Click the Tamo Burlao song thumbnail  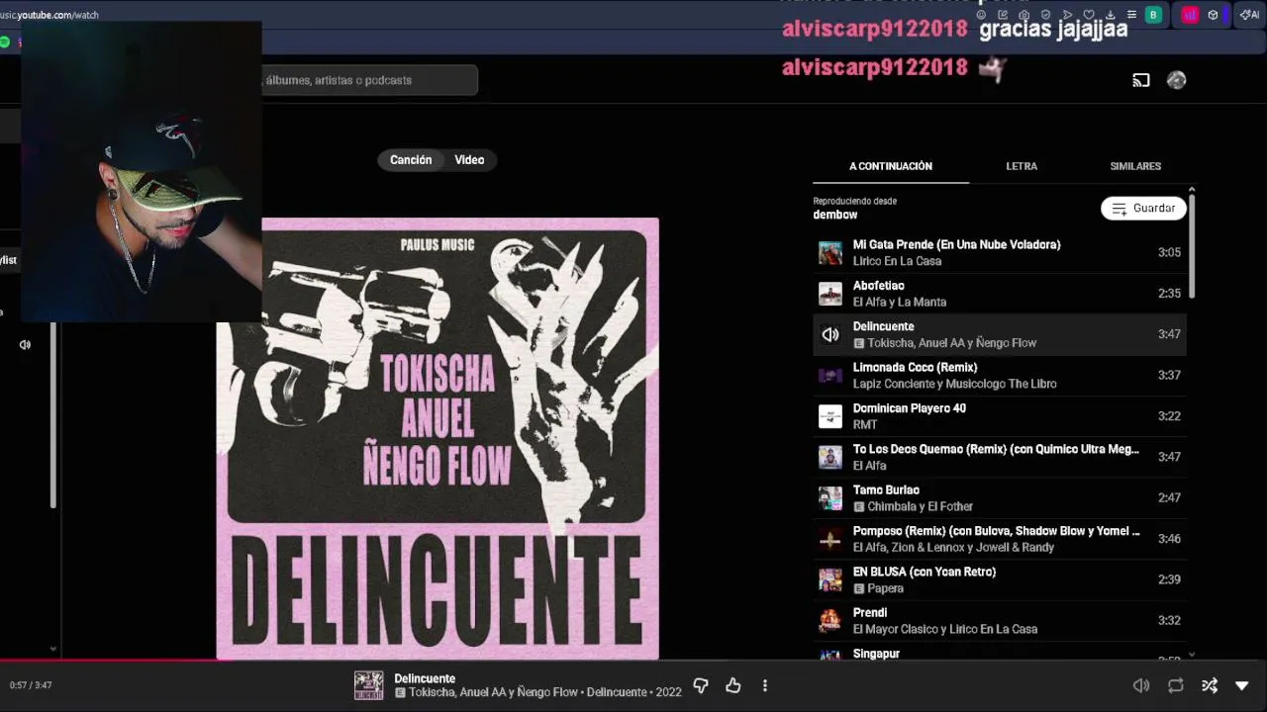coord(830,498)
